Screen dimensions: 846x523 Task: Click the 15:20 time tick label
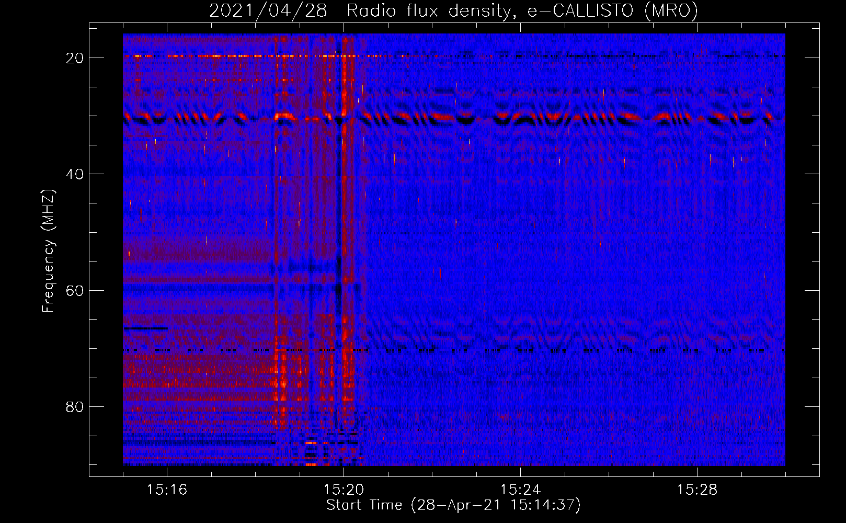pos(344,490)
